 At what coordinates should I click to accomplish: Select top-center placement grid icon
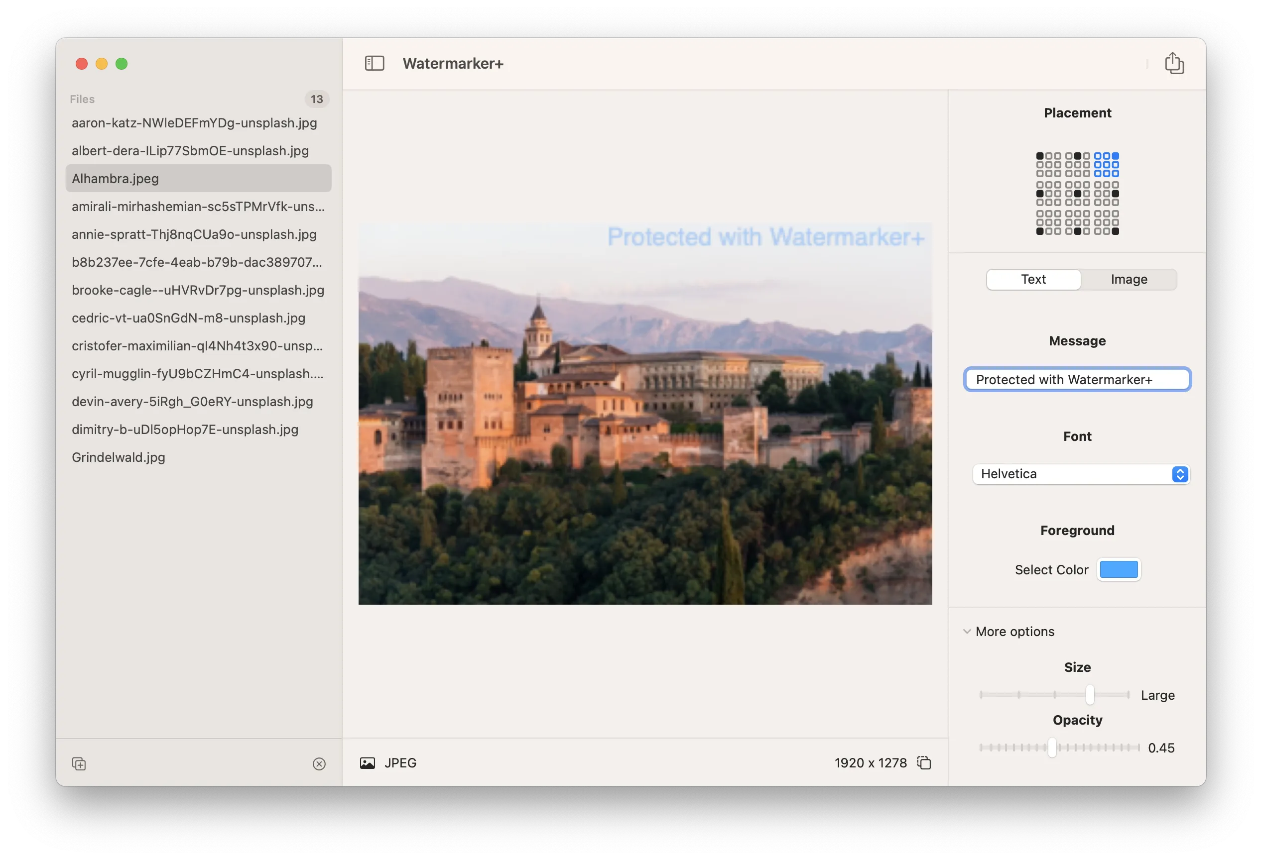[1077, 165]
